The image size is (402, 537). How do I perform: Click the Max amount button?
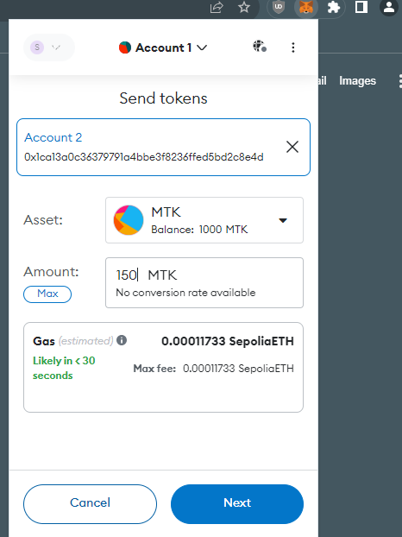(x=47, y=294)
